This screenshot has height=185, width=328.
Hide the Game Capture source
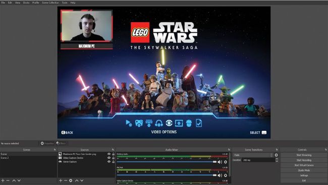[x=109, y=162]
